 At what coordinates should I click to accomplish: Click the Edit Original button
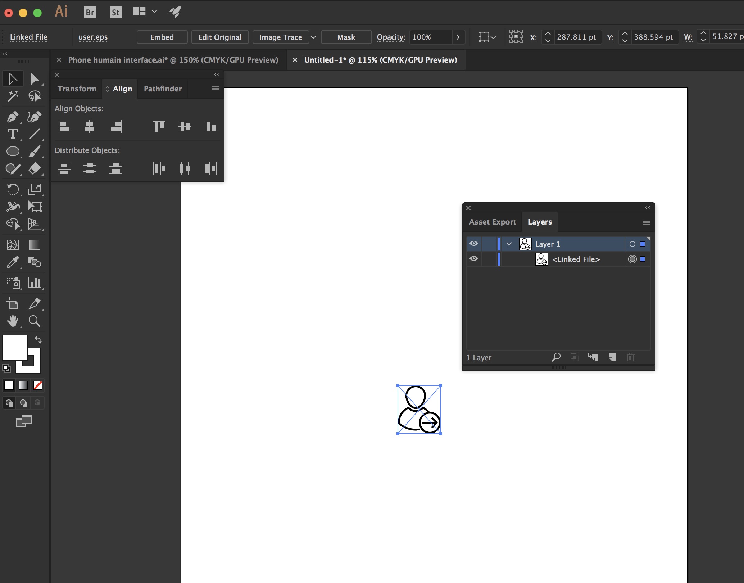click(219, 37)
